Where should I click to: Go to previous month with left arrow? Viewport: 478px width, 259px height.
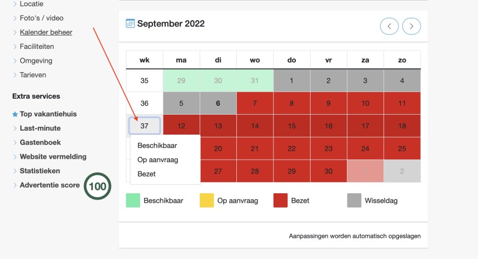pos(389,26)
